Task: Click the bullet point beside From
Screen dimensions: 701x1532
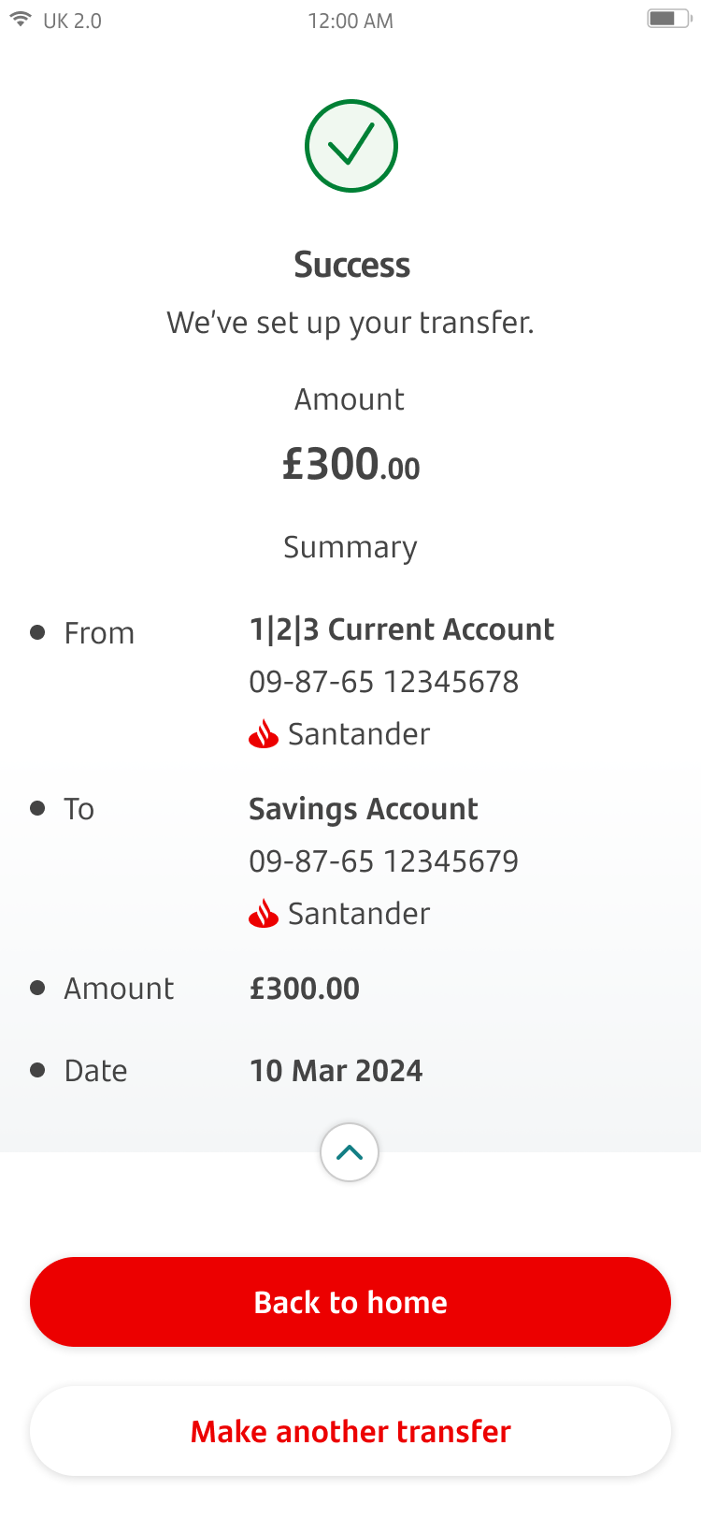Action: tap(37, 632)
